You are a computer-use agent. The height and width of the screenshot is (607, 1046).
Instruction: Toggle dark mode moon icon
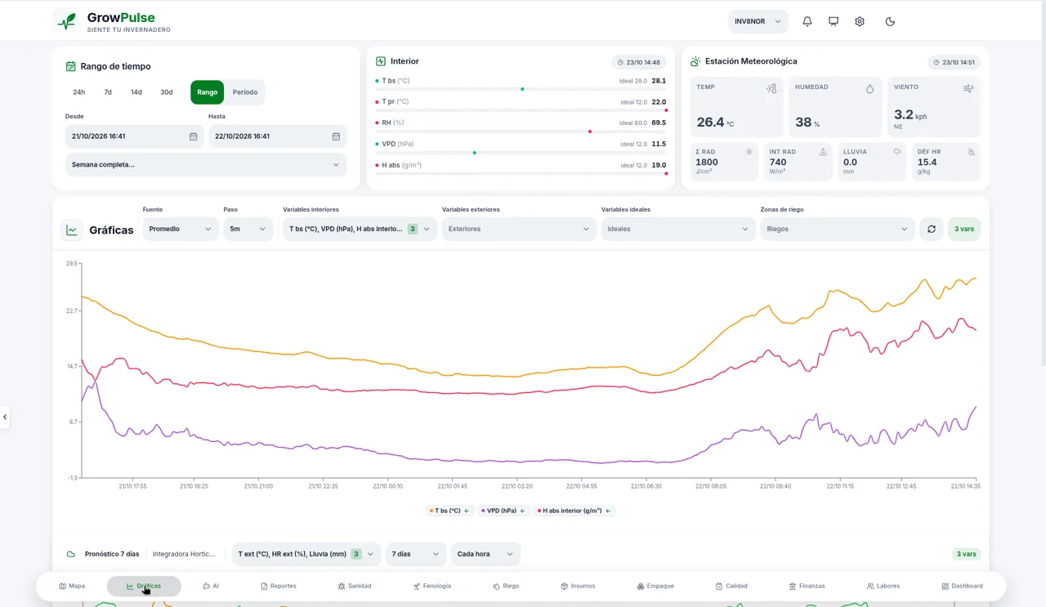890,21
